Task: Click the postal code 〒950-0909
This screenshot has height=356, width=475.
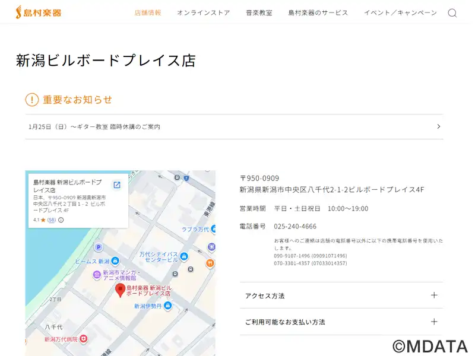Action: (x=259, y=179)
